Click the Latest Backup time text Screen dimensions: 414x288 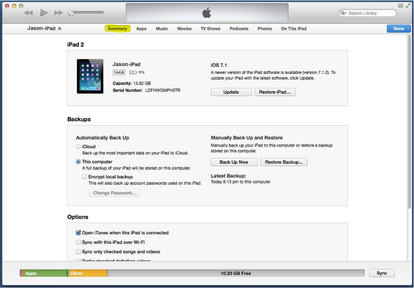click(x=240, y=182)
